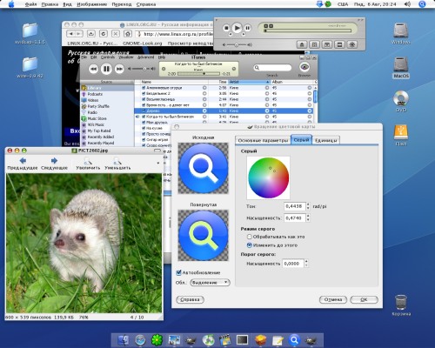Go to the next image in the image viewer
The width and height of the screenshot is (435, 348).
54,163
